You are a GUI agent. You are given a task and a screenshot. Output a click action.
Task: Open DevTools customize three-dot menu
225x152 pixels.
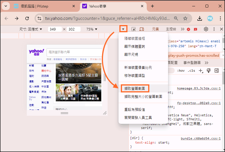click(x=214, y=29)
